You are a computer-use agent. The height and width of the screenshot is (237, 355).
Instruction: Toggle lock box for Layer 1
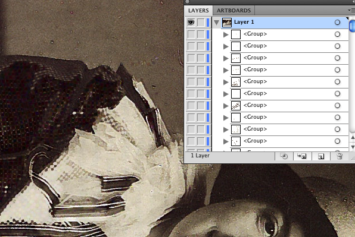(x=201, y=23)
